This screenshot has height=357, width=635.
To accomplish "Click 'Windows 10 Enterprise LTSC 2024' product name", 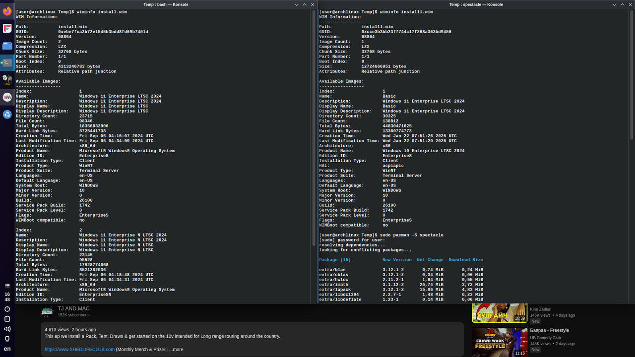I will point(424,151).
